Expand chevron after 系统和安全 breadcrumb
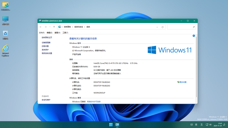The width and height of the screenshot is (228, 128). 85,27
